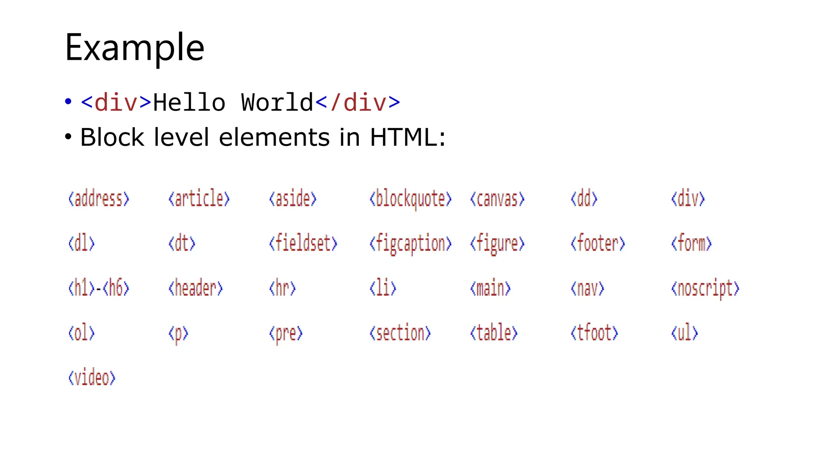Select the <section> tag

[x=400, y=333]
